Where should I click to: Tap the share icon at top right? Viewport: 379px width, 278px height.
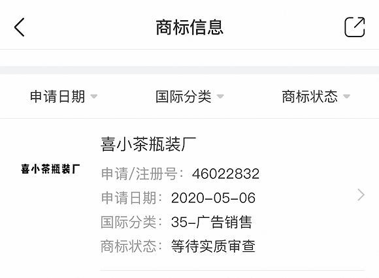pos(355,27)
